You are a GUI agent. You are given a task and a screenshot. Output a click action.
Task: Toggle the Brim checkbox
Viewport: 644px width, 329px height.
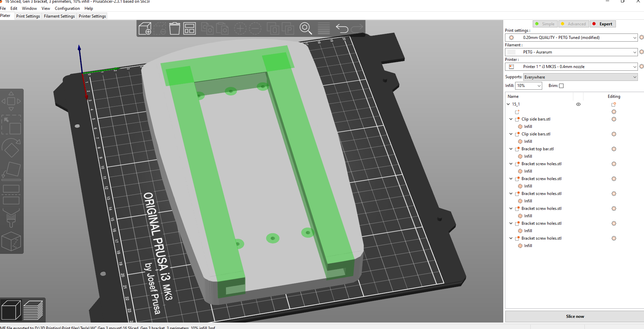coord(561,86)
